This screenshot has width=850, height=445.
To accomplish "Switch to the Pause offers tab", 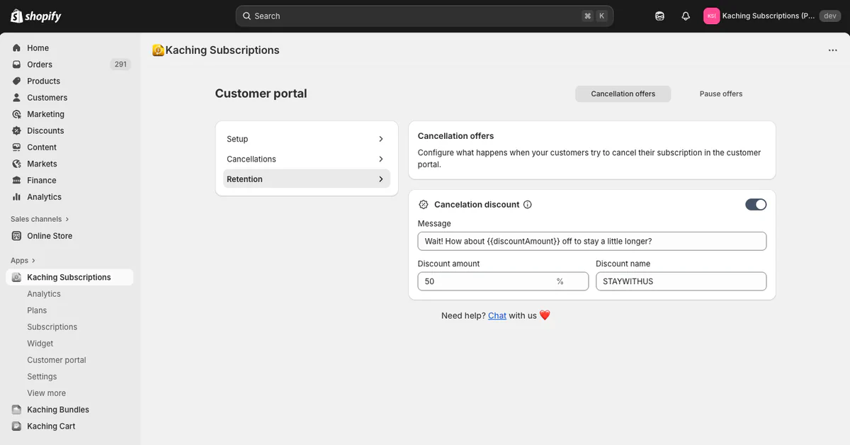I will tap(721, 94).
